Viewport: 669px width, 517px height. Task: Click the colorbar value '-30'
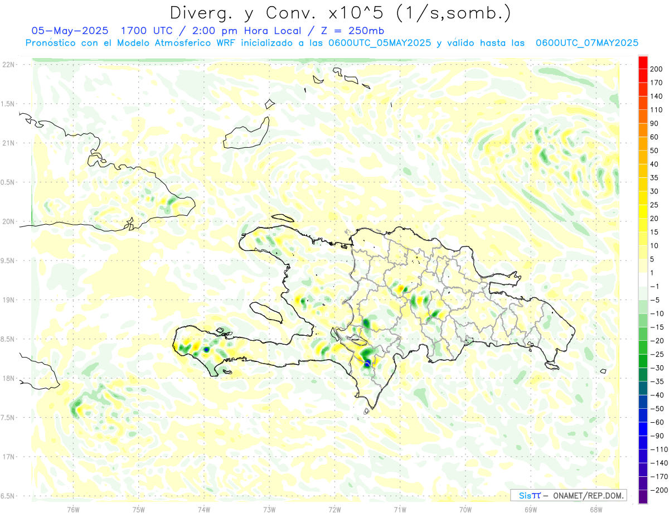pyautogui.click(x=658, y=368)
